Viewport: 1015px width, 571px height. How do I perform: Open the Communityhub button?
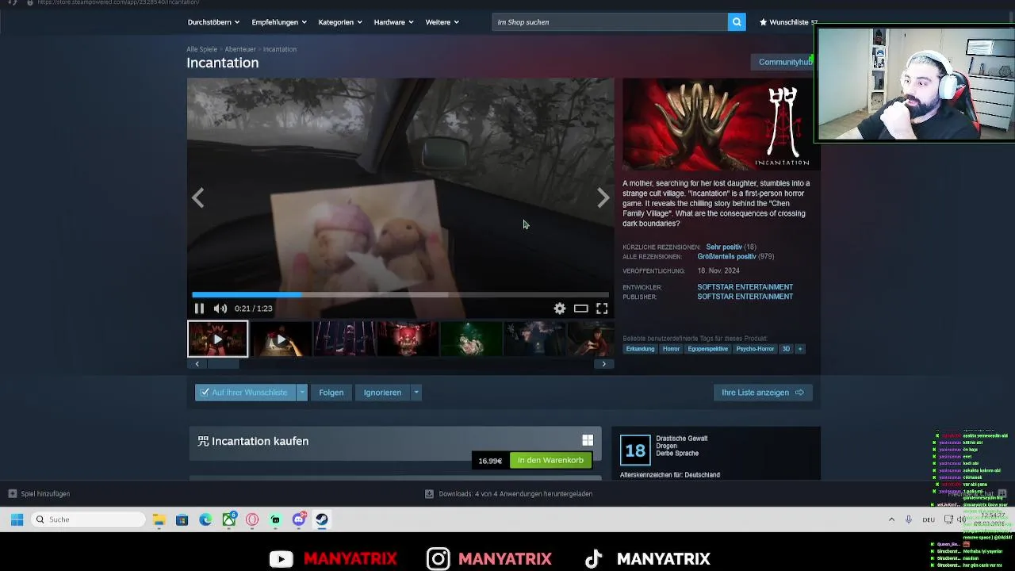pos(784,62)
